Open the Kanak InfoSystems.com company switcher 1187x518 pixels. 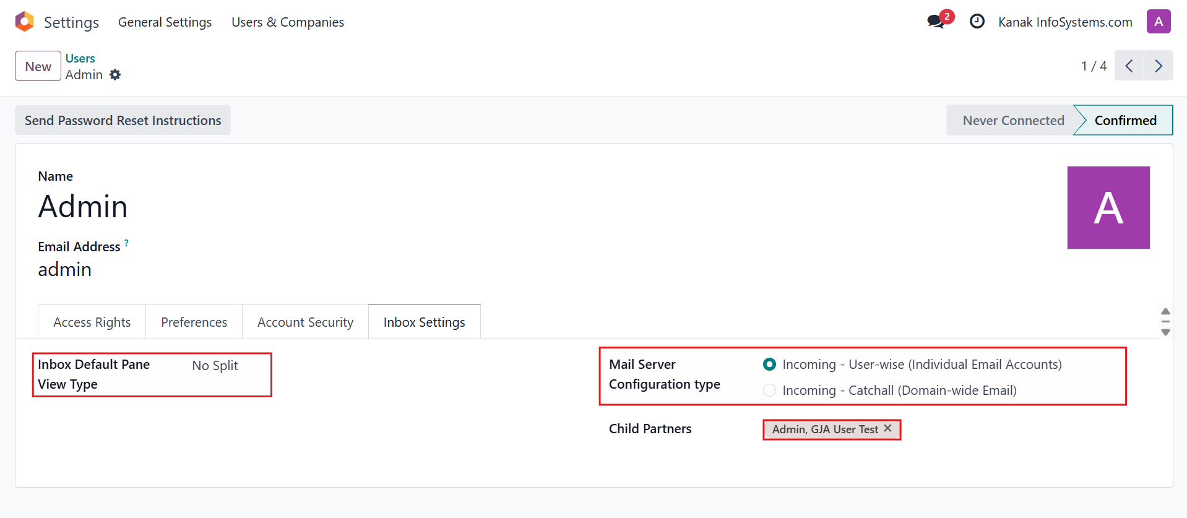point(1065,22)
